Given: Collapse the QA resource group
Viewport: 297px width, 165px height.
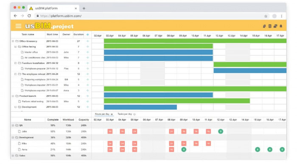Looking at the screenshot, I should pyautogui.click(x=13, y=126).
